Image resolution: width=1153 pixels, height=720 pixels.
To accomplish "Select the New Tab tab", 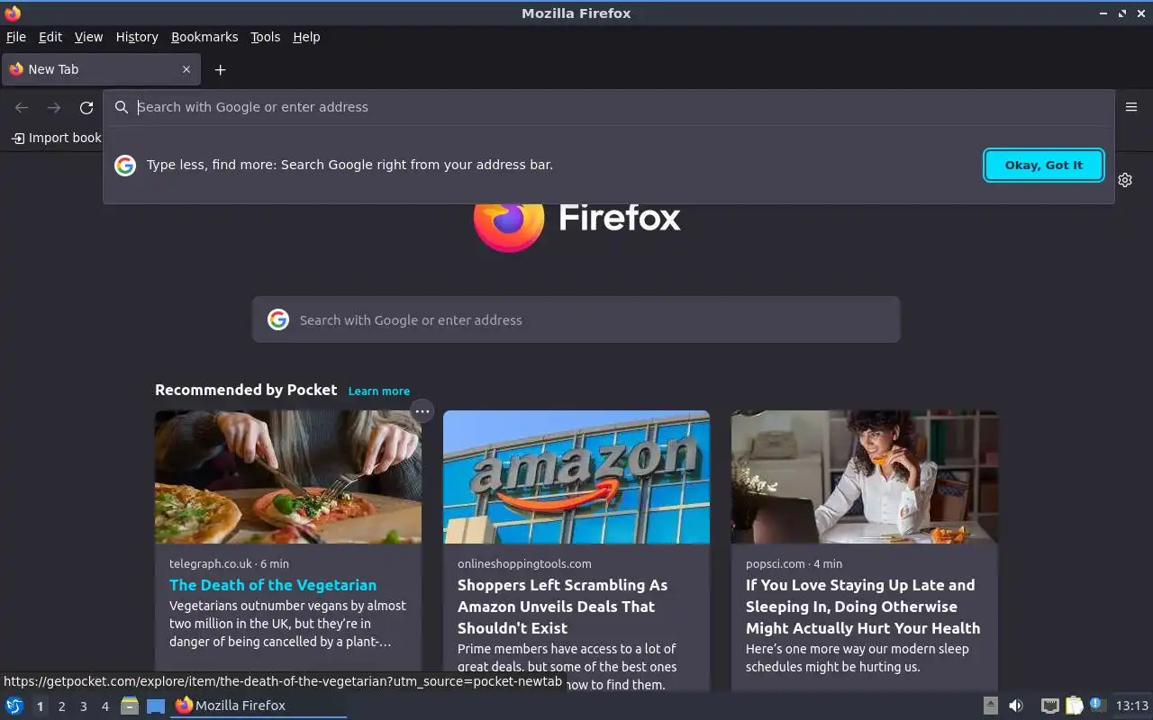I will (x=100, y=69).
